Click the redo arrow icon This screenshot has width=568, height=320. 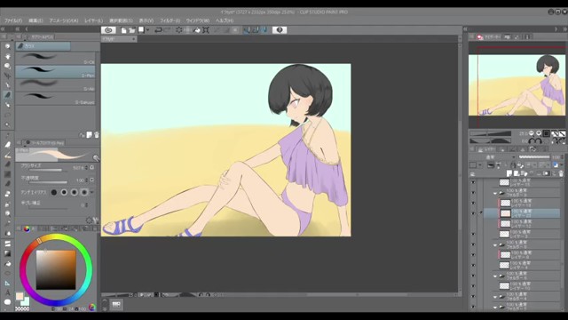pos(168,30)
